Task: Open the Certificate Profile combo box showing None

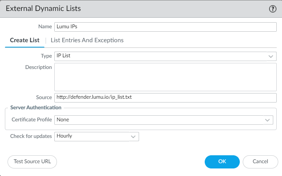Action: coord(158,120)
